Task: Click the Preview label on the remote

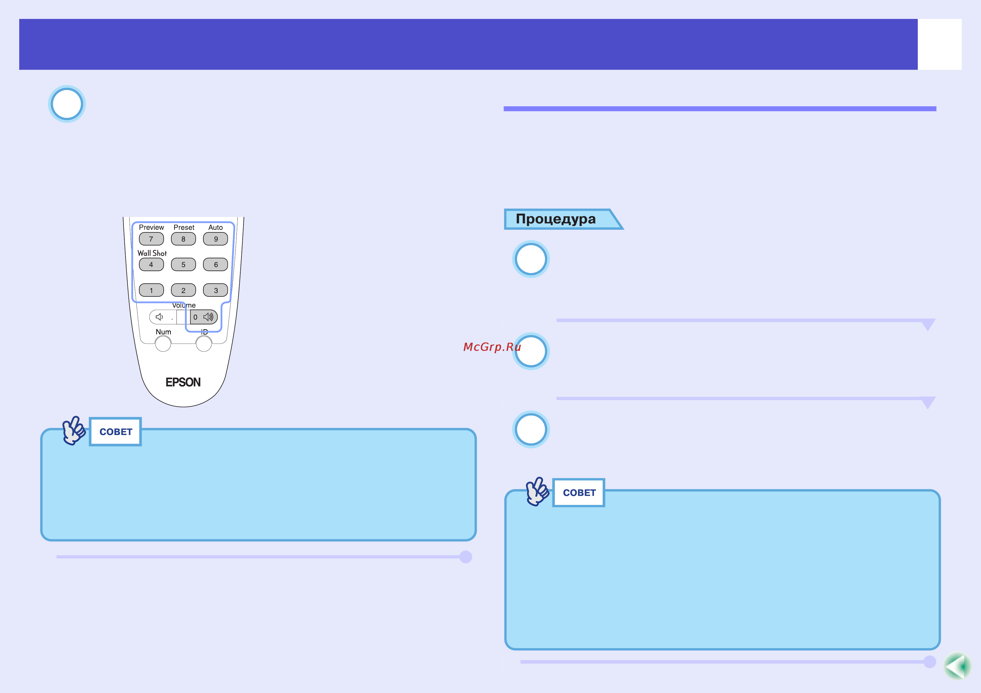Action: 151,227
